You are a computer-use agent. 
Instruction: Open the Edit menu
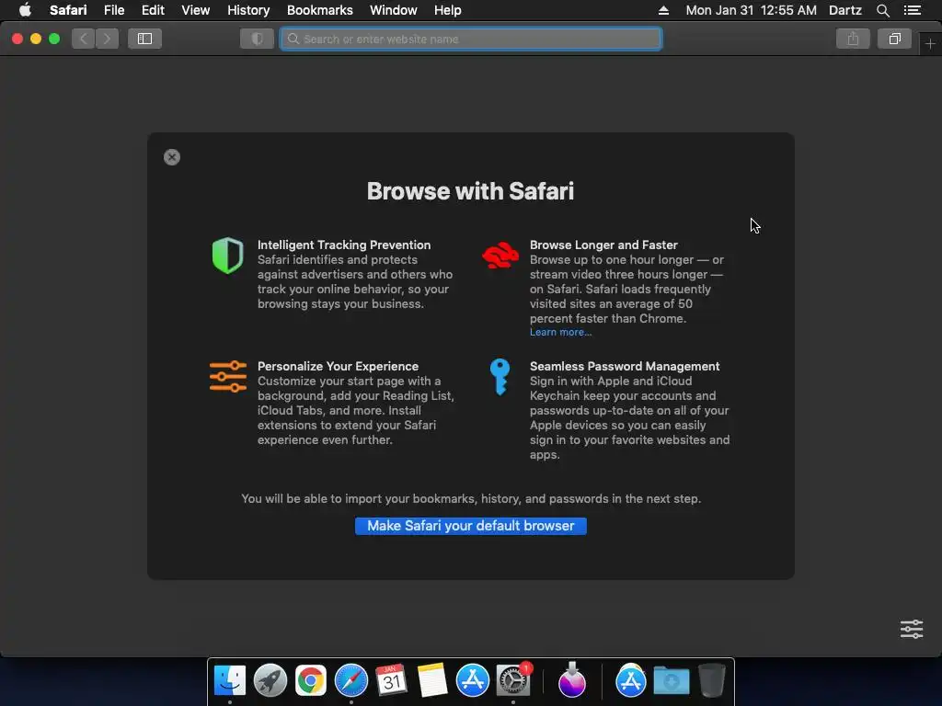click(153, 10)
